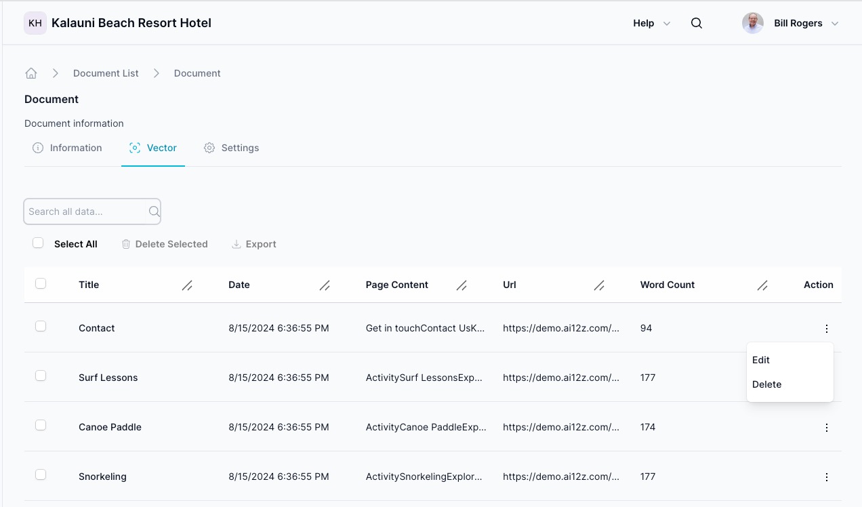Click 'ActivitySurf LessonsExp...' page content cell
This screenshot has height=507, width=862.
[424, 378]
